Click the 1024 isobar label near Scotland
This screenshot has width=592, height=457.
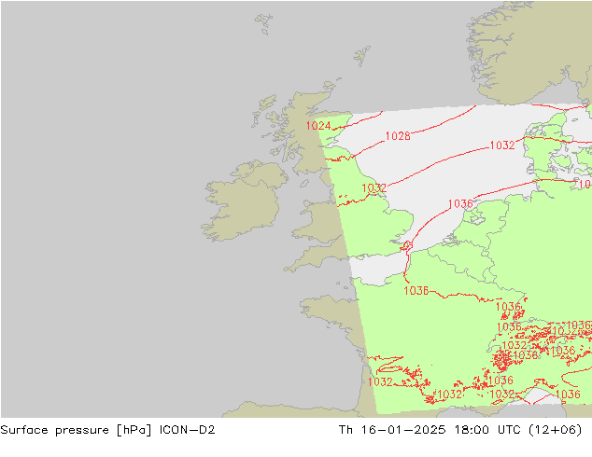point(318,126)
